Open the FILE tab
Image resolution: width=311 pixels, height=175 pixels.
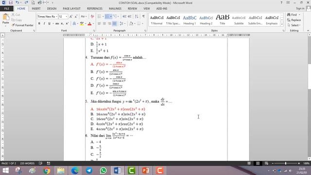click(x=6, y=9)
